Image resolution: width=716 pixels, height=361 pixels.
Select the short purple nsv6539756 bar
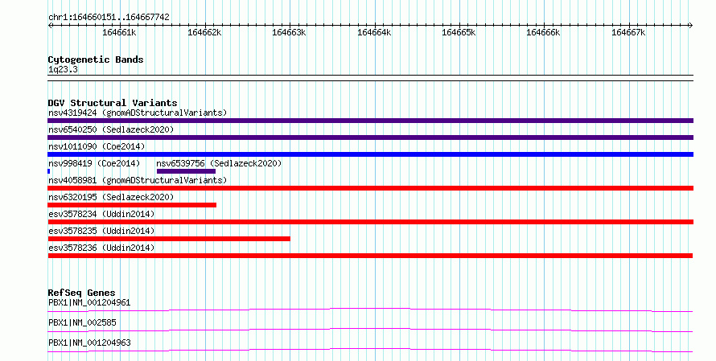pos(186,171)
